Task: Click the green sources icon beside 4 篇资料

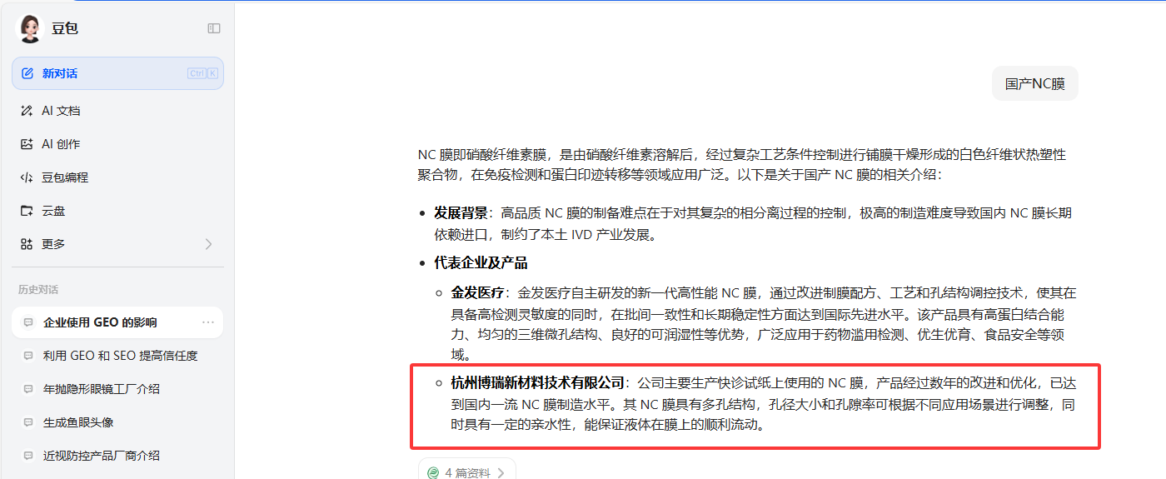Action: [433, 472]
